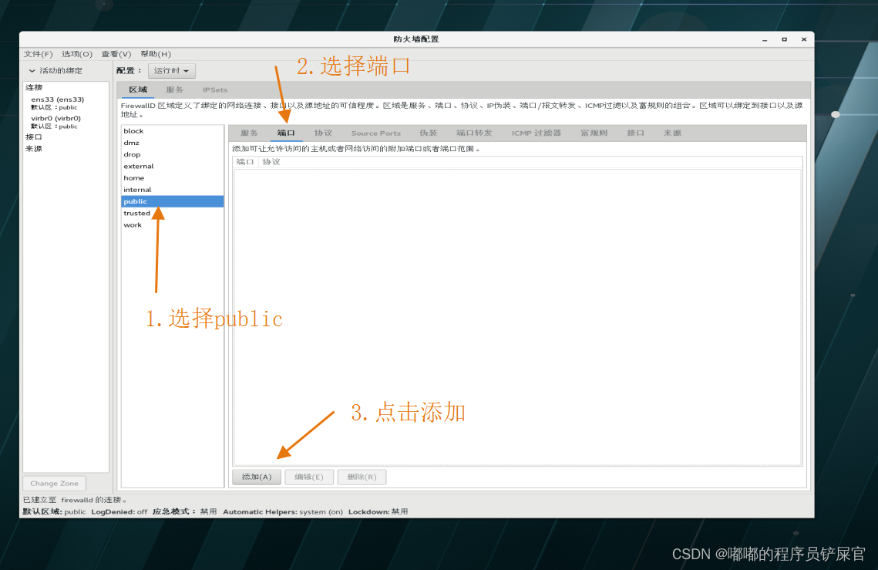The image size is (878, 570).
Task: Select the virbr0 (virbr0) connection
Action: [56, 122]
